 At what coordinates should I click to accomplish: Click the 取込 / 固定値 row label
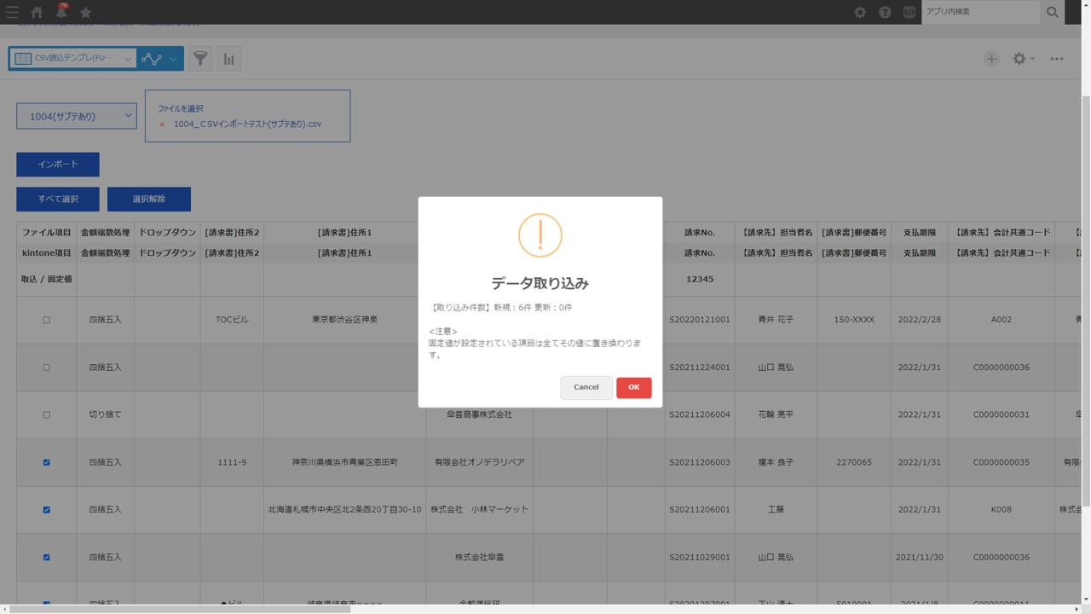(x=47, y=279)
